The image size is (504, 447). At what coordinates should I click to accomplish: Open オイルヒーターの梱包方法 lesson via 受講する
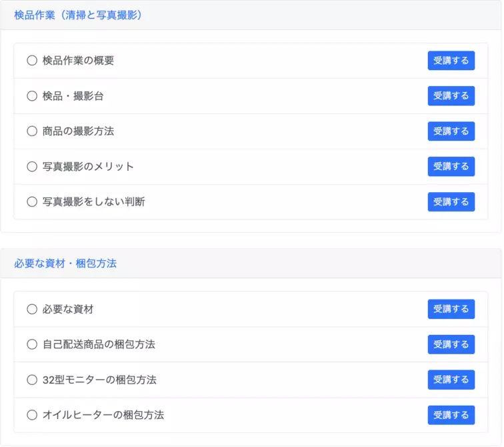451,416
